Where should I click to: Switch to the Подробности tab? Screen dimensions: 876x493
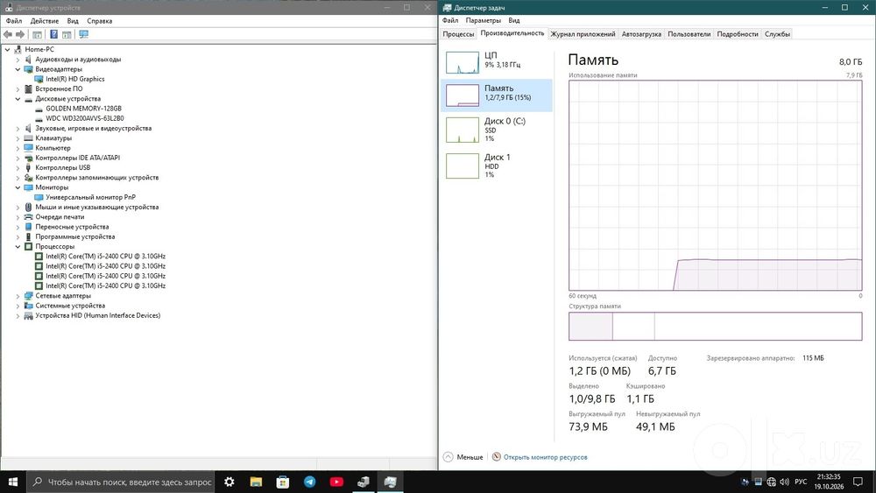point(738,34)
